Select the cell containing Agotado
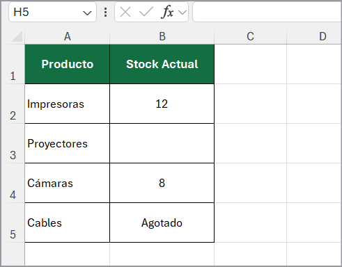Viewport: 342px width, 267px height. pyautogui.click(x=162, y=222)
